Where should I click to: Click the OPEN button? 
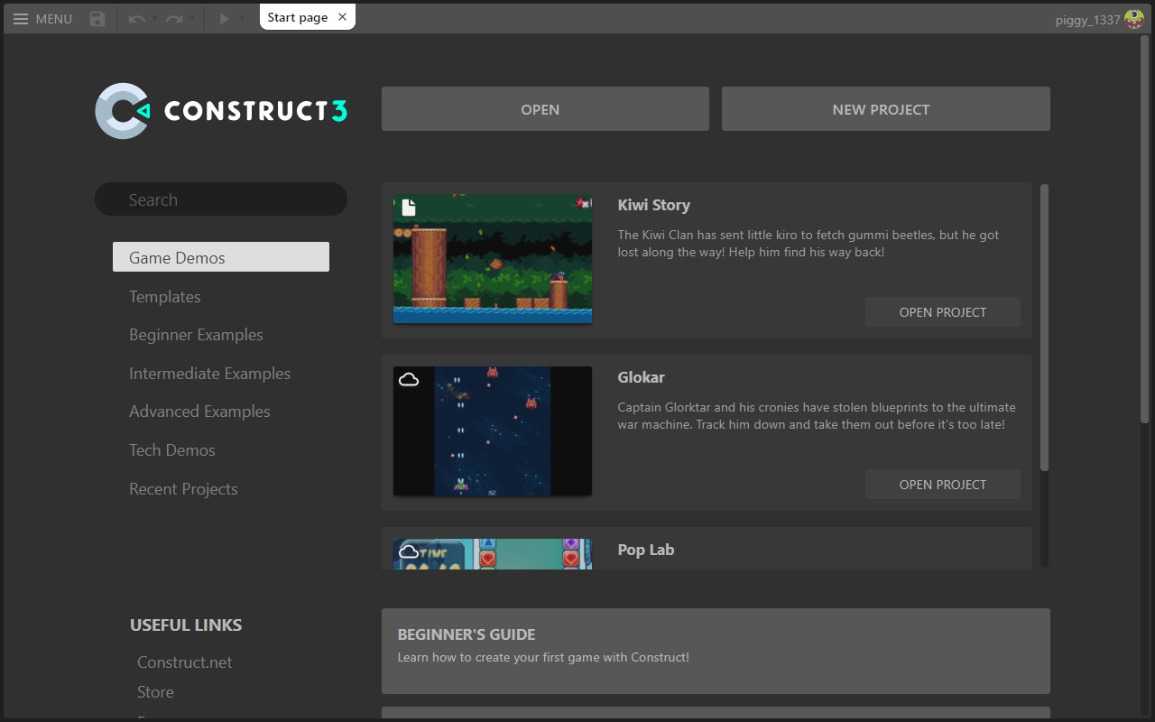pyautogui.click(x=545, y=109)
